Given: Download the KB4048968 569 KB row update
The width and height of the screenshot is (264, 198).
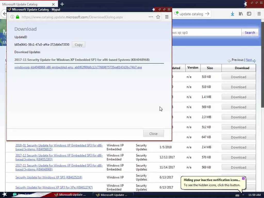Looking at the screenshot, I should (238, 168).
